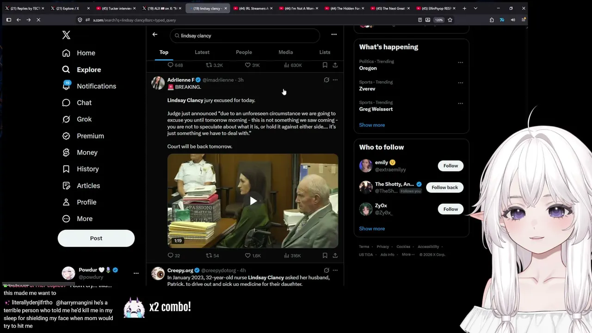Screen dimensions: 592x333
Task: Click the lindsay clancy search field
Action: pos(245,36)
